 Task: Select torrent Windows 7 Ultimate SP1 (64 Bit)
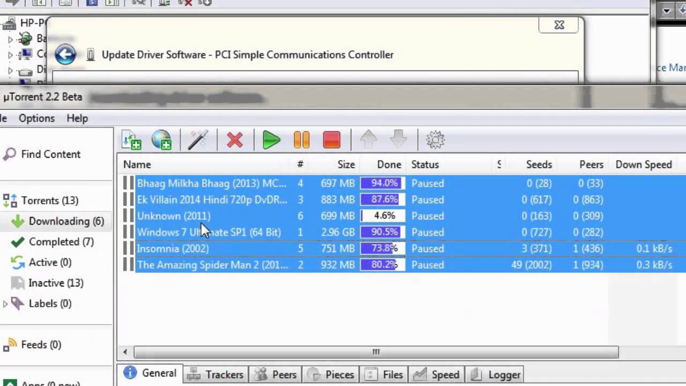tap(209, 232)
